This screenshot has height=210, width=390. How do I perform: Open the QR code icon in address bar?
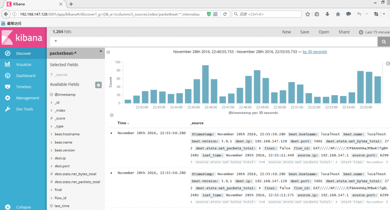click(x=215, y=14)
